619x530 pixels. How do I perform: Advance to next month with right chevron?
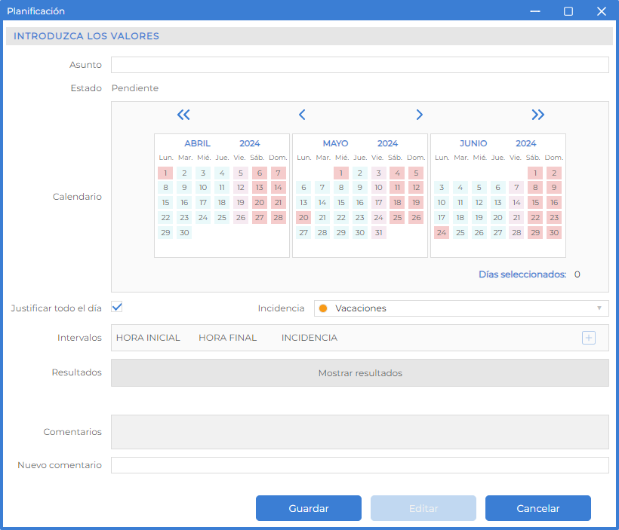coord(419,115)
